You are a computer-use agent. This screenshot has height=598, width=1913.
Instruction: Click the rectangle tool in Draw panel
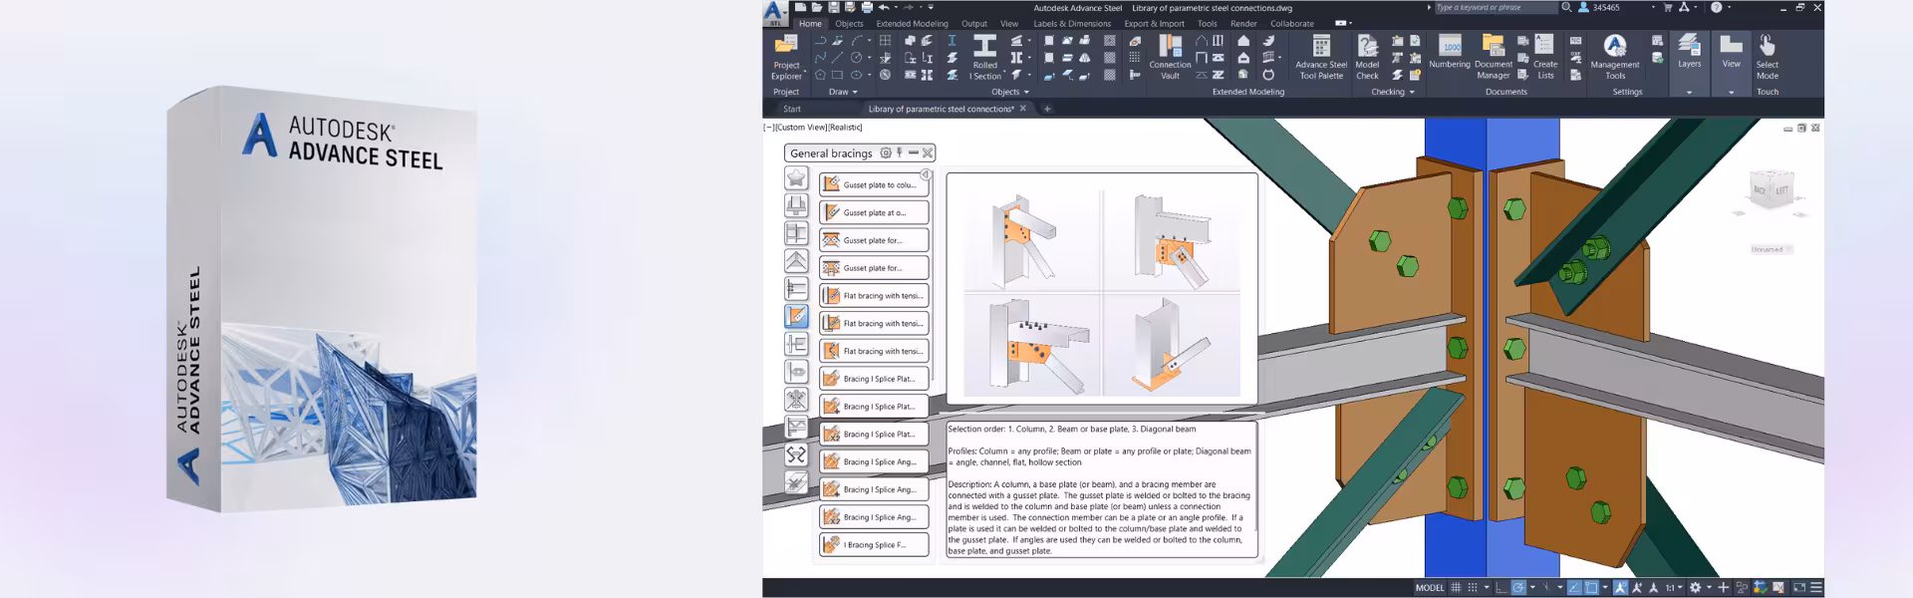838,75
